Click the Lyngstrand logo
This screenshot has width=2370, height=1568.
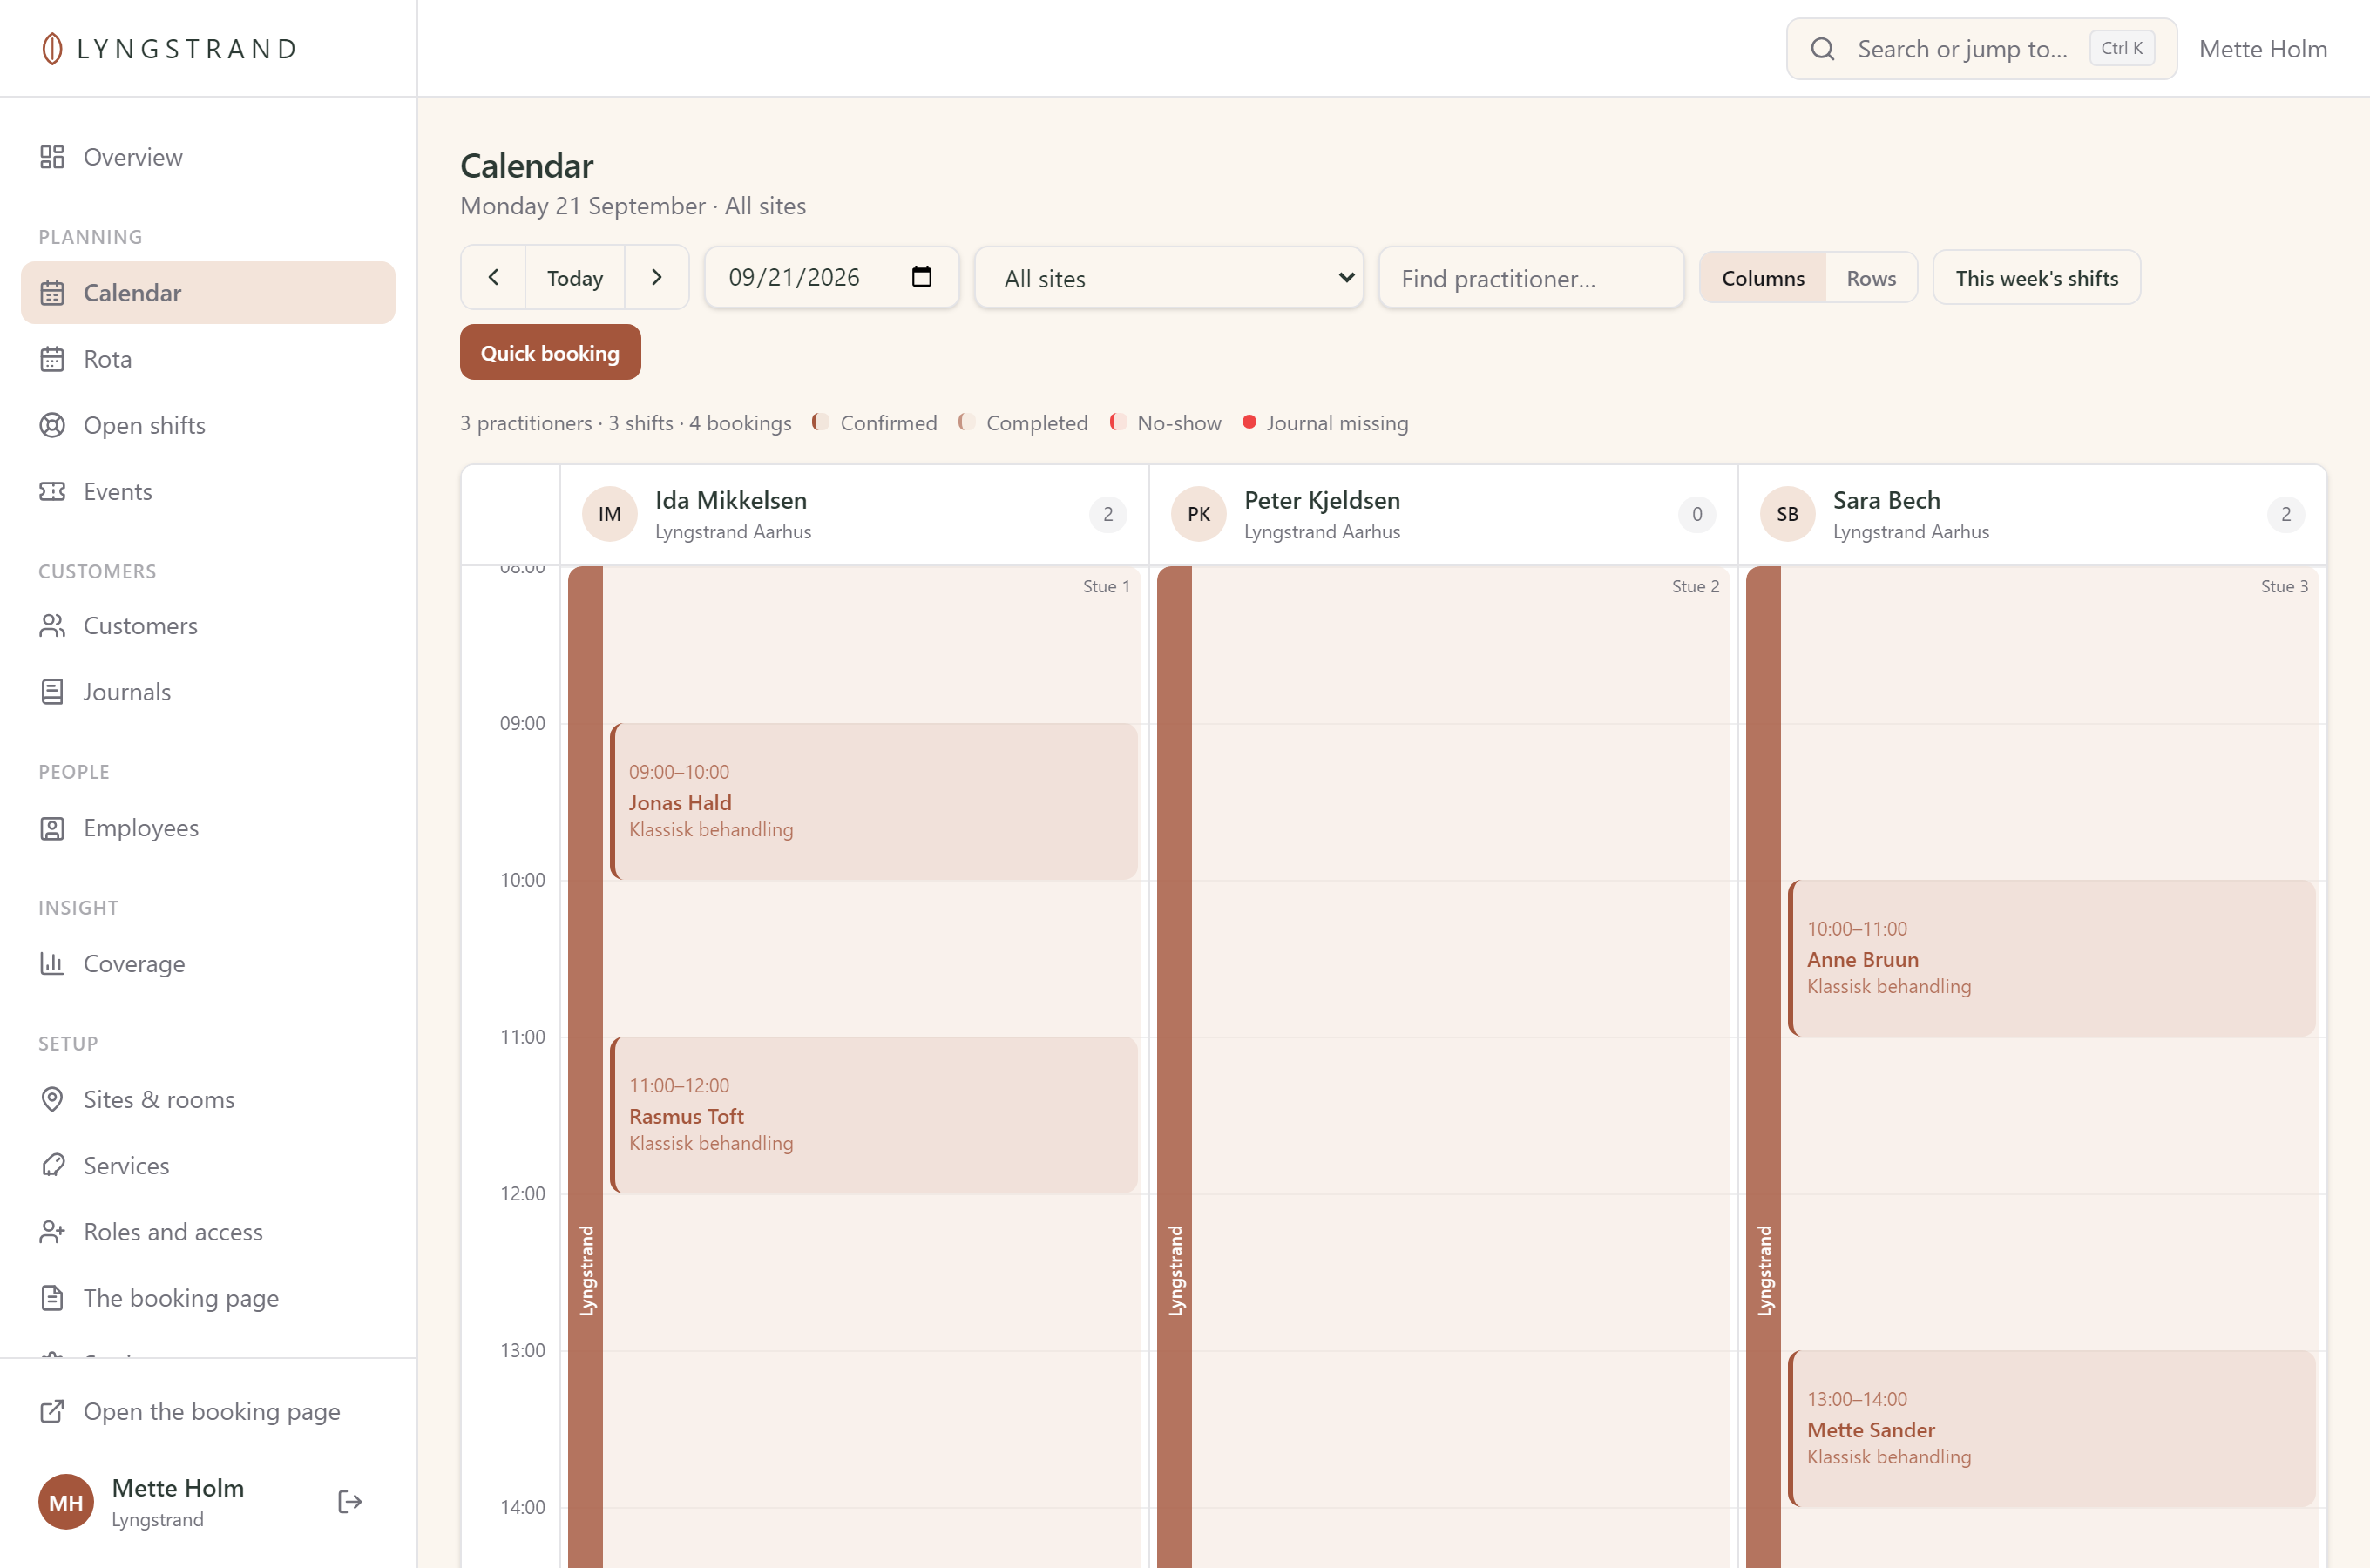[168, 48]
